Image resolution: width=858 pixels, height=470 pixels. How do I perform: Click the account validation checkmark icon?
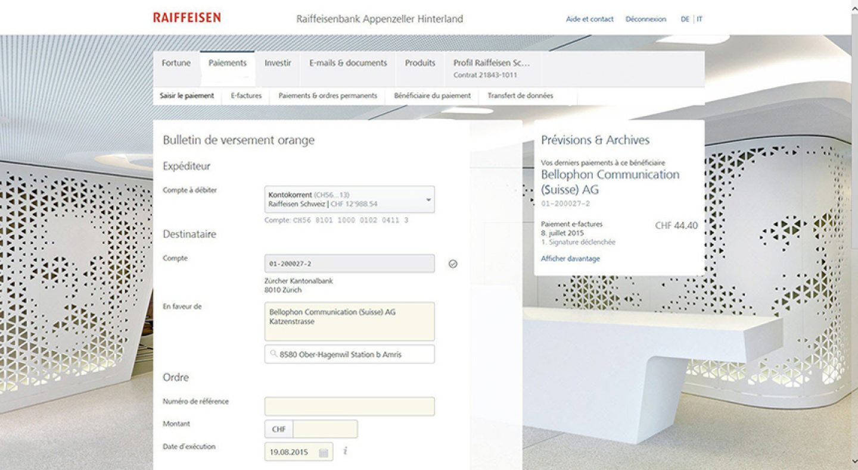(x=453, y=264)
